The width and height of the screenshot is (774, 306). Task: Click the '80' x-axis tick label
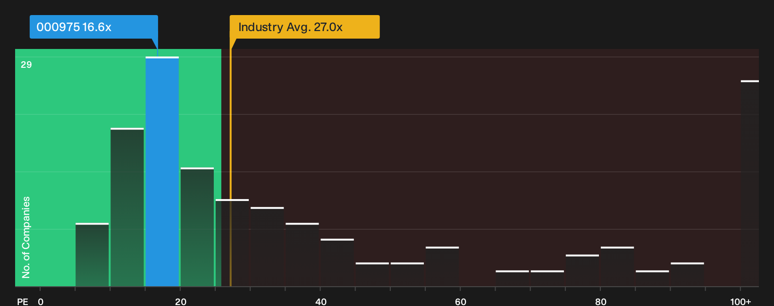tap(601, 301)
